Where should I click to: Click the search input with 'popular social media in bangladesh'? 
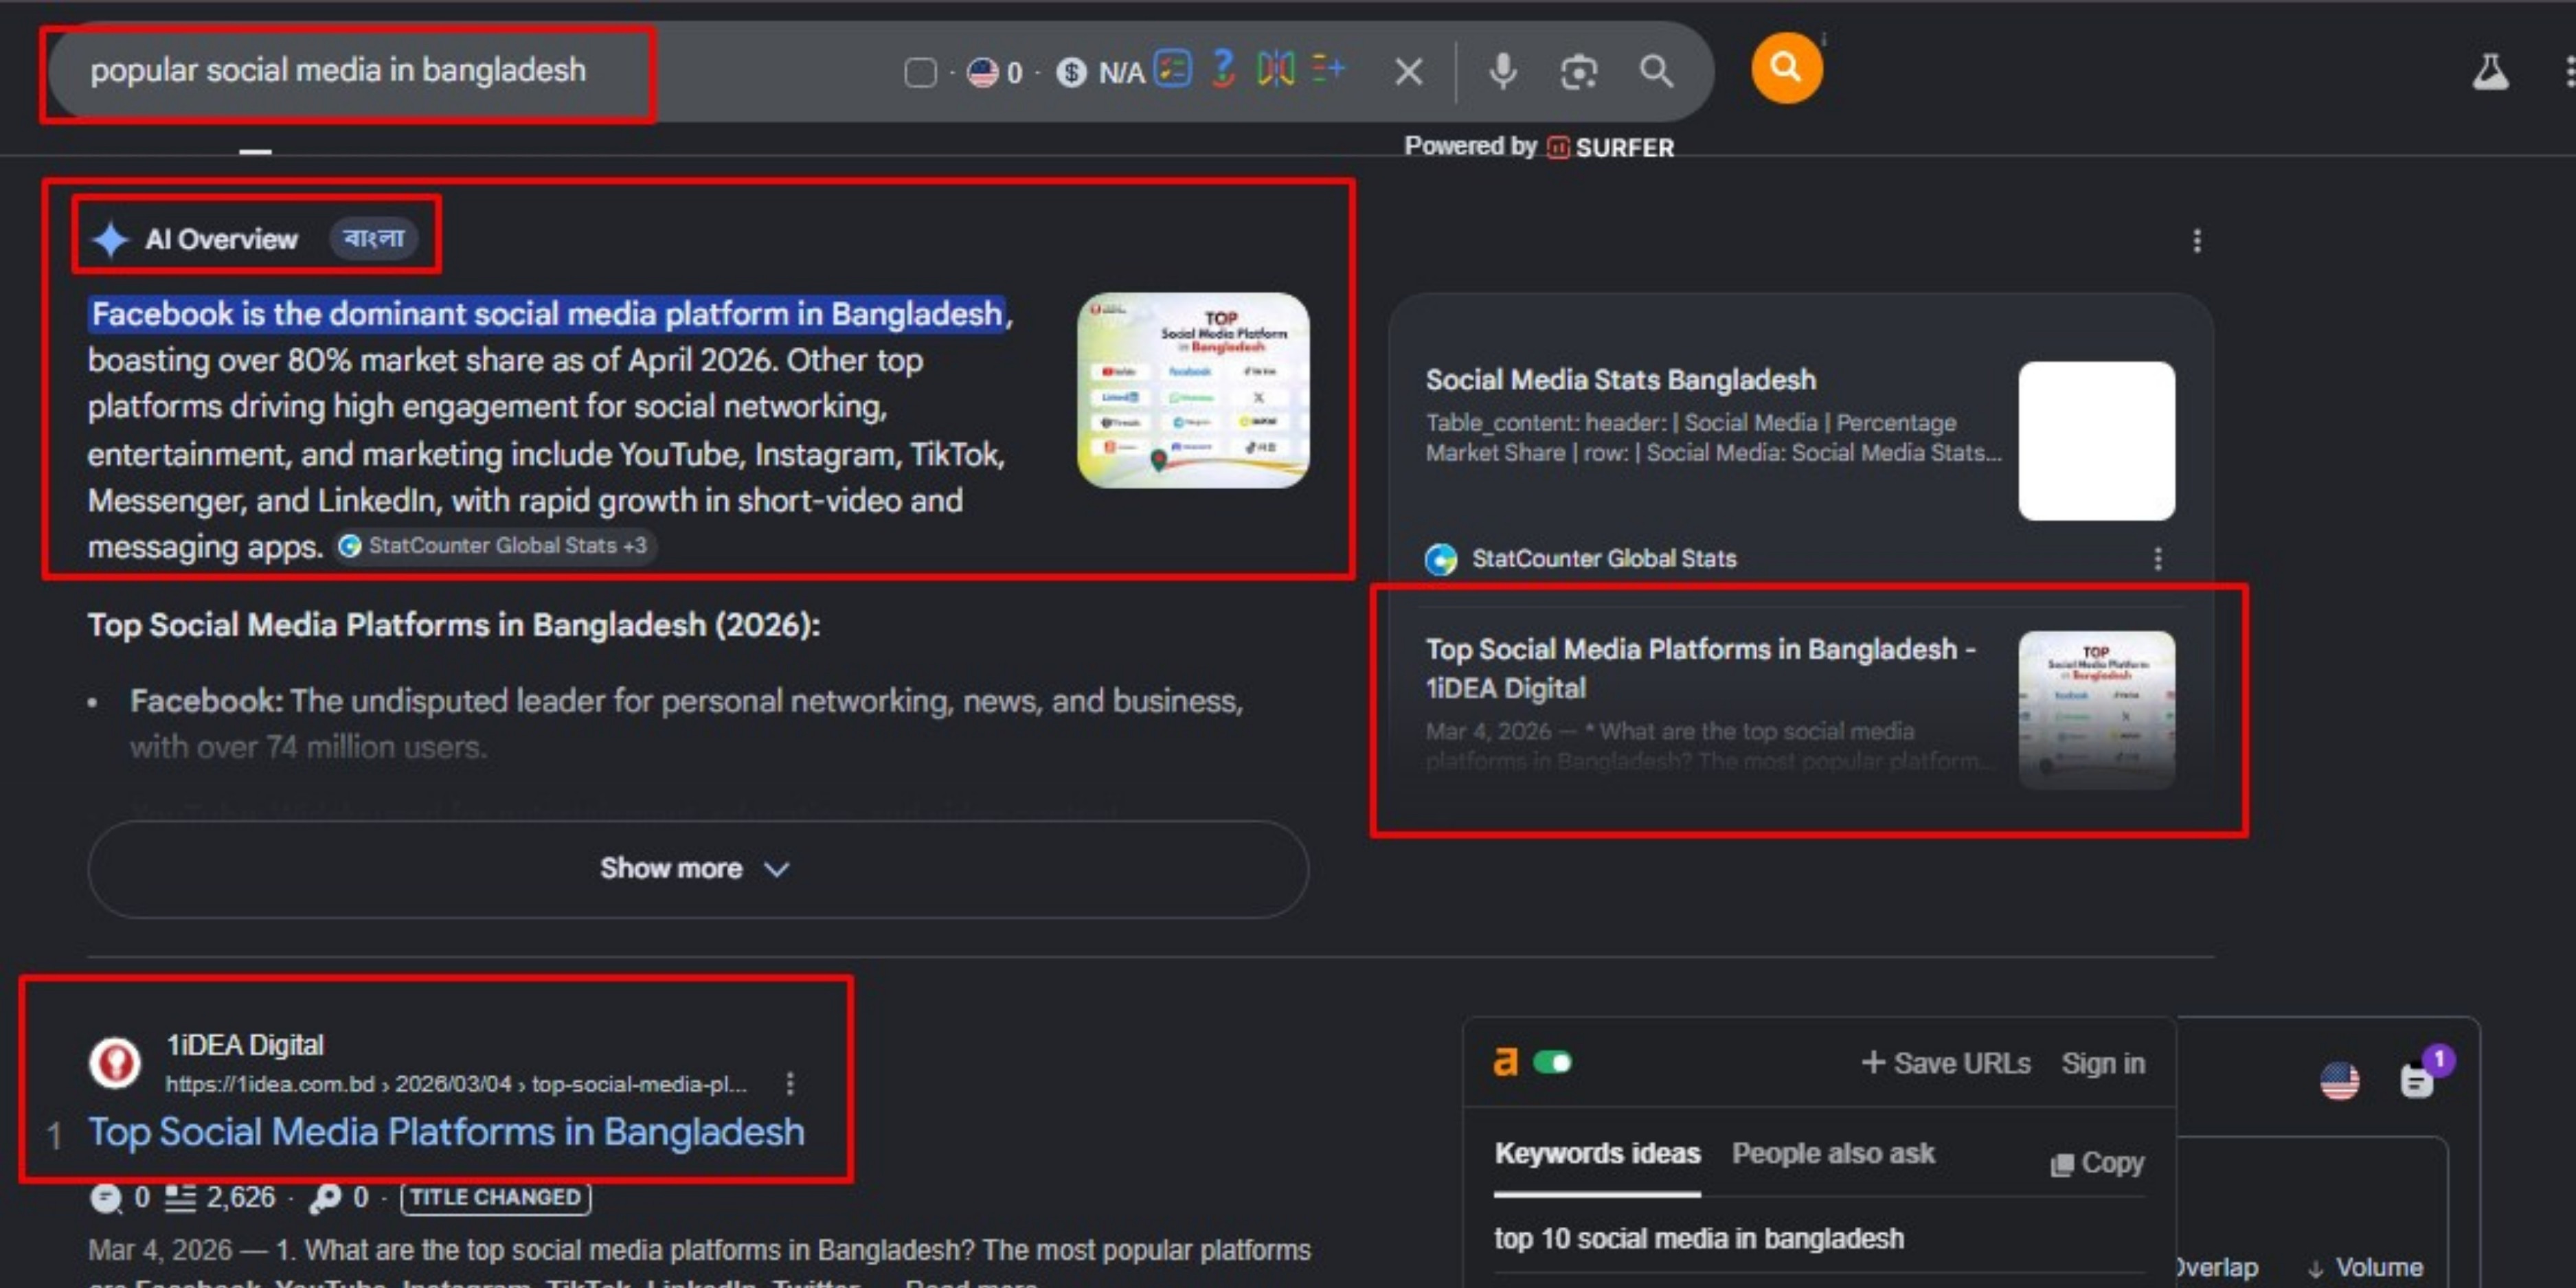point(339,70)
